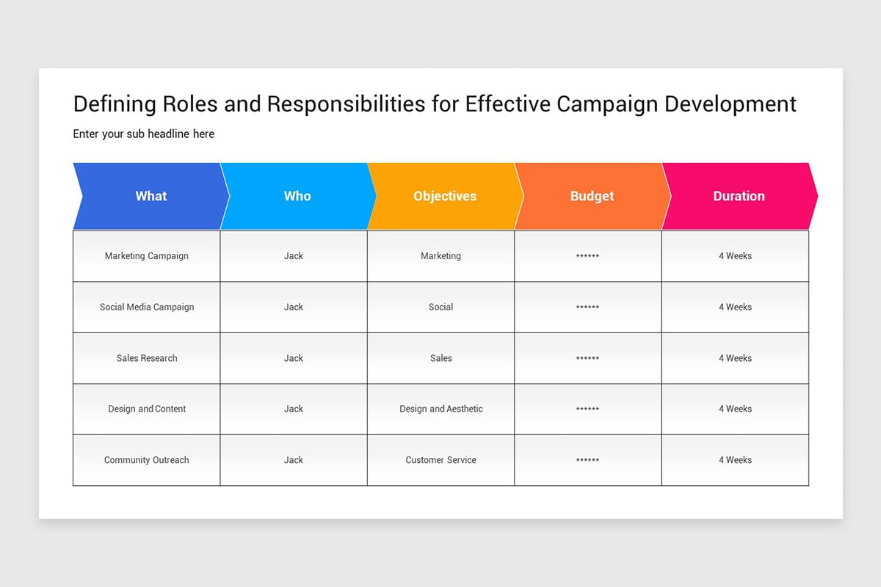Click the 'Enter your sub headline here' text

point(143,134)
